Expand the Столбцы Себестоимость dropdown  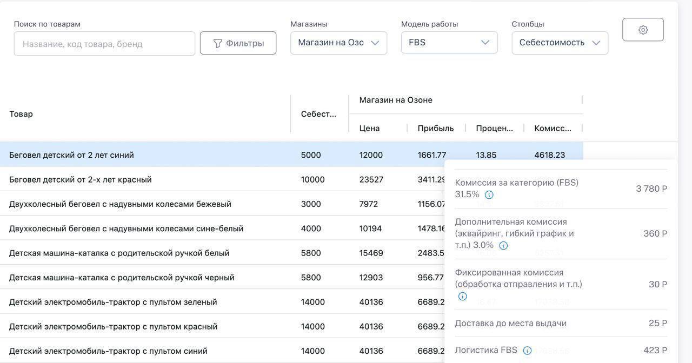(560, 43)
